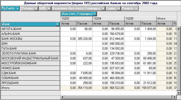Click cell value 305 226,00
Screen dimensions: 181x100
tap(84, 39)
